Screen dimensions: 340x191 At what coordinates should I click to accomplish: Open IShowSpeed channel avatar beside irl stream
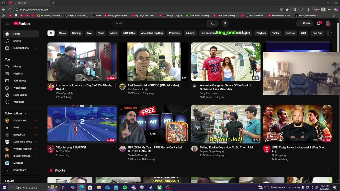point(50,87)
